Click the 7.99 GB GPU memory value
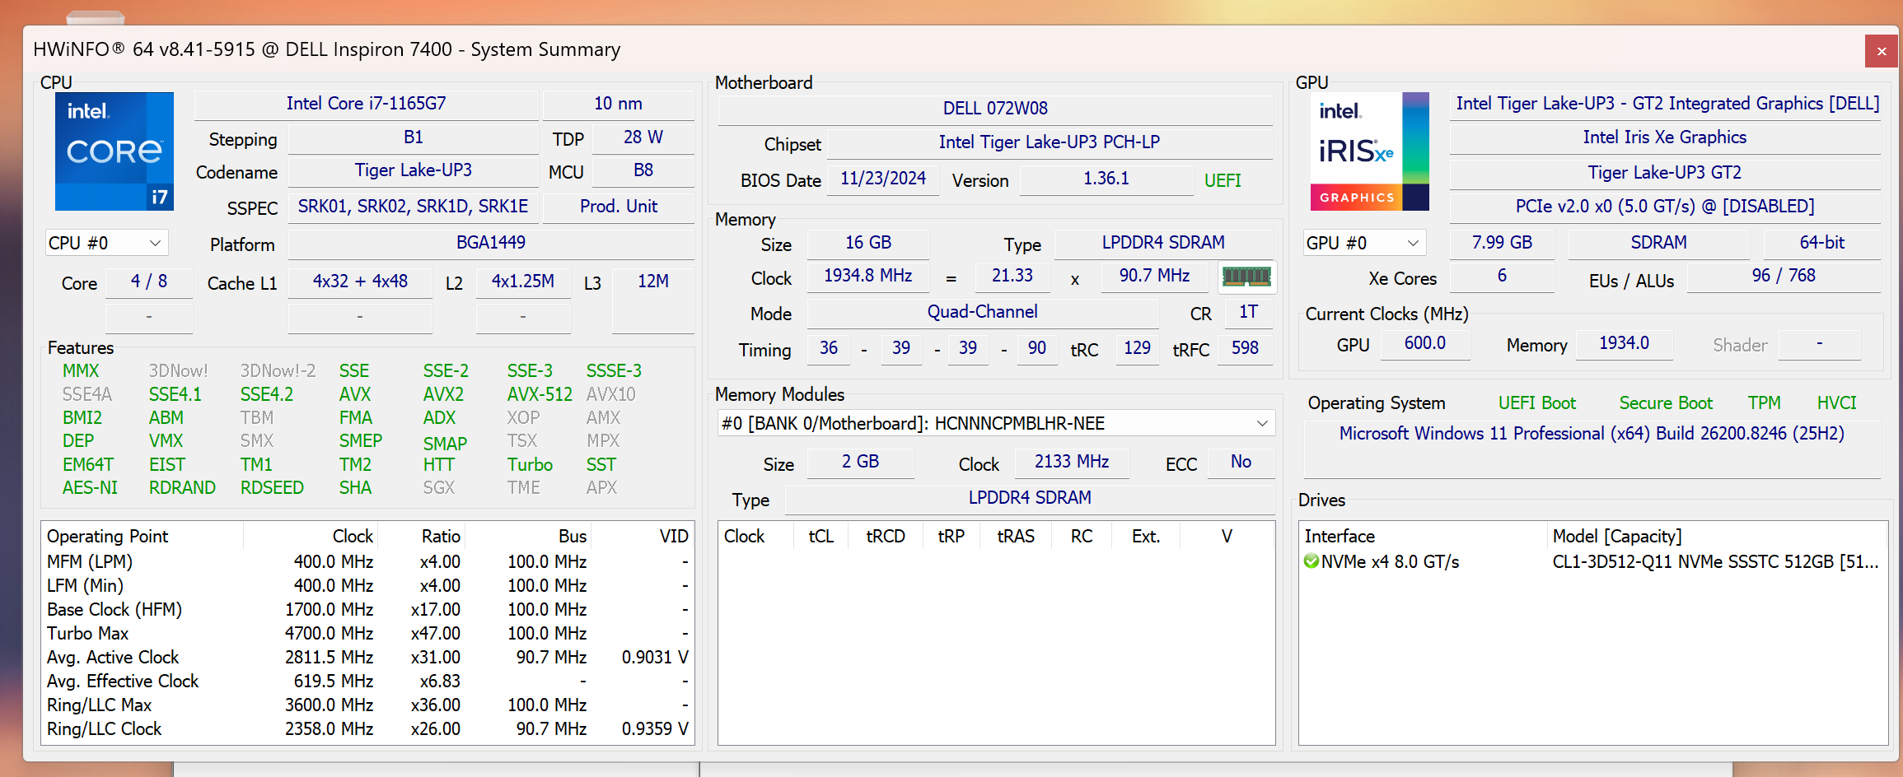The image size is (1903, 777). tap(1503, 243)
